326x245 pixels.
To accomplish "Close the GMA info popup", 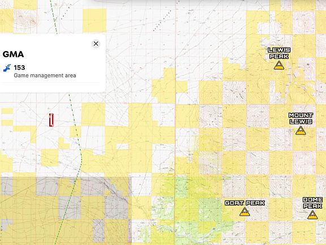I will [96, 44].
